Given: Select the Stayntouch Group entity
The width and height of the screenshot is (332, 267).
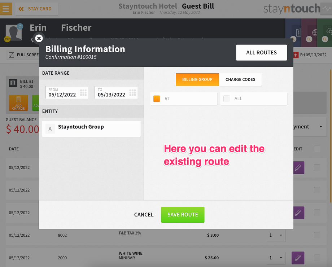Looking at the screenshot, I should [91, 129].
